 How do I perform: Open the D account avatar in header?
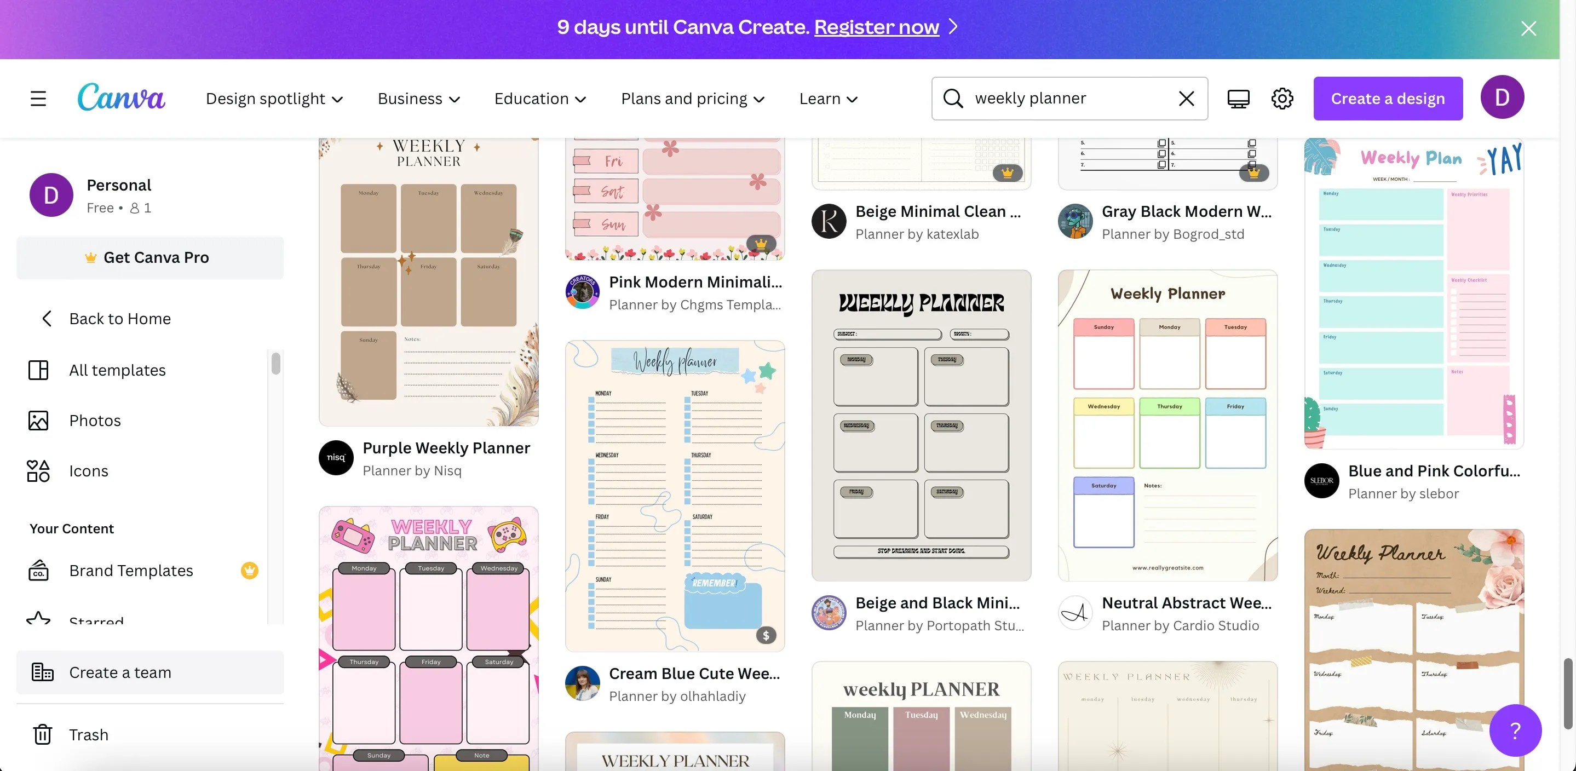1502,97
